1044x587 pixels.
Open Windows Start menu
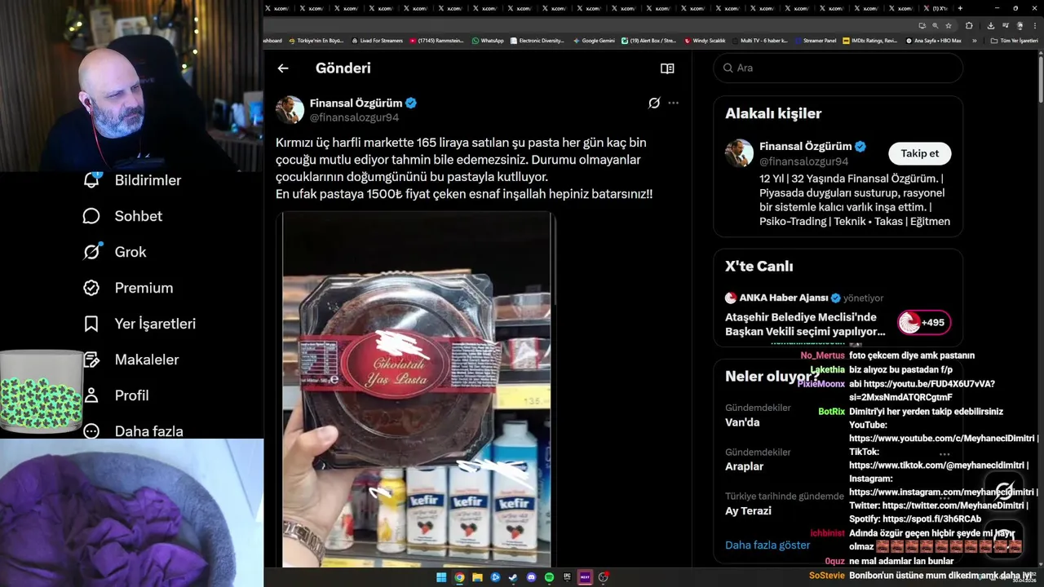(x=441, y=577)
